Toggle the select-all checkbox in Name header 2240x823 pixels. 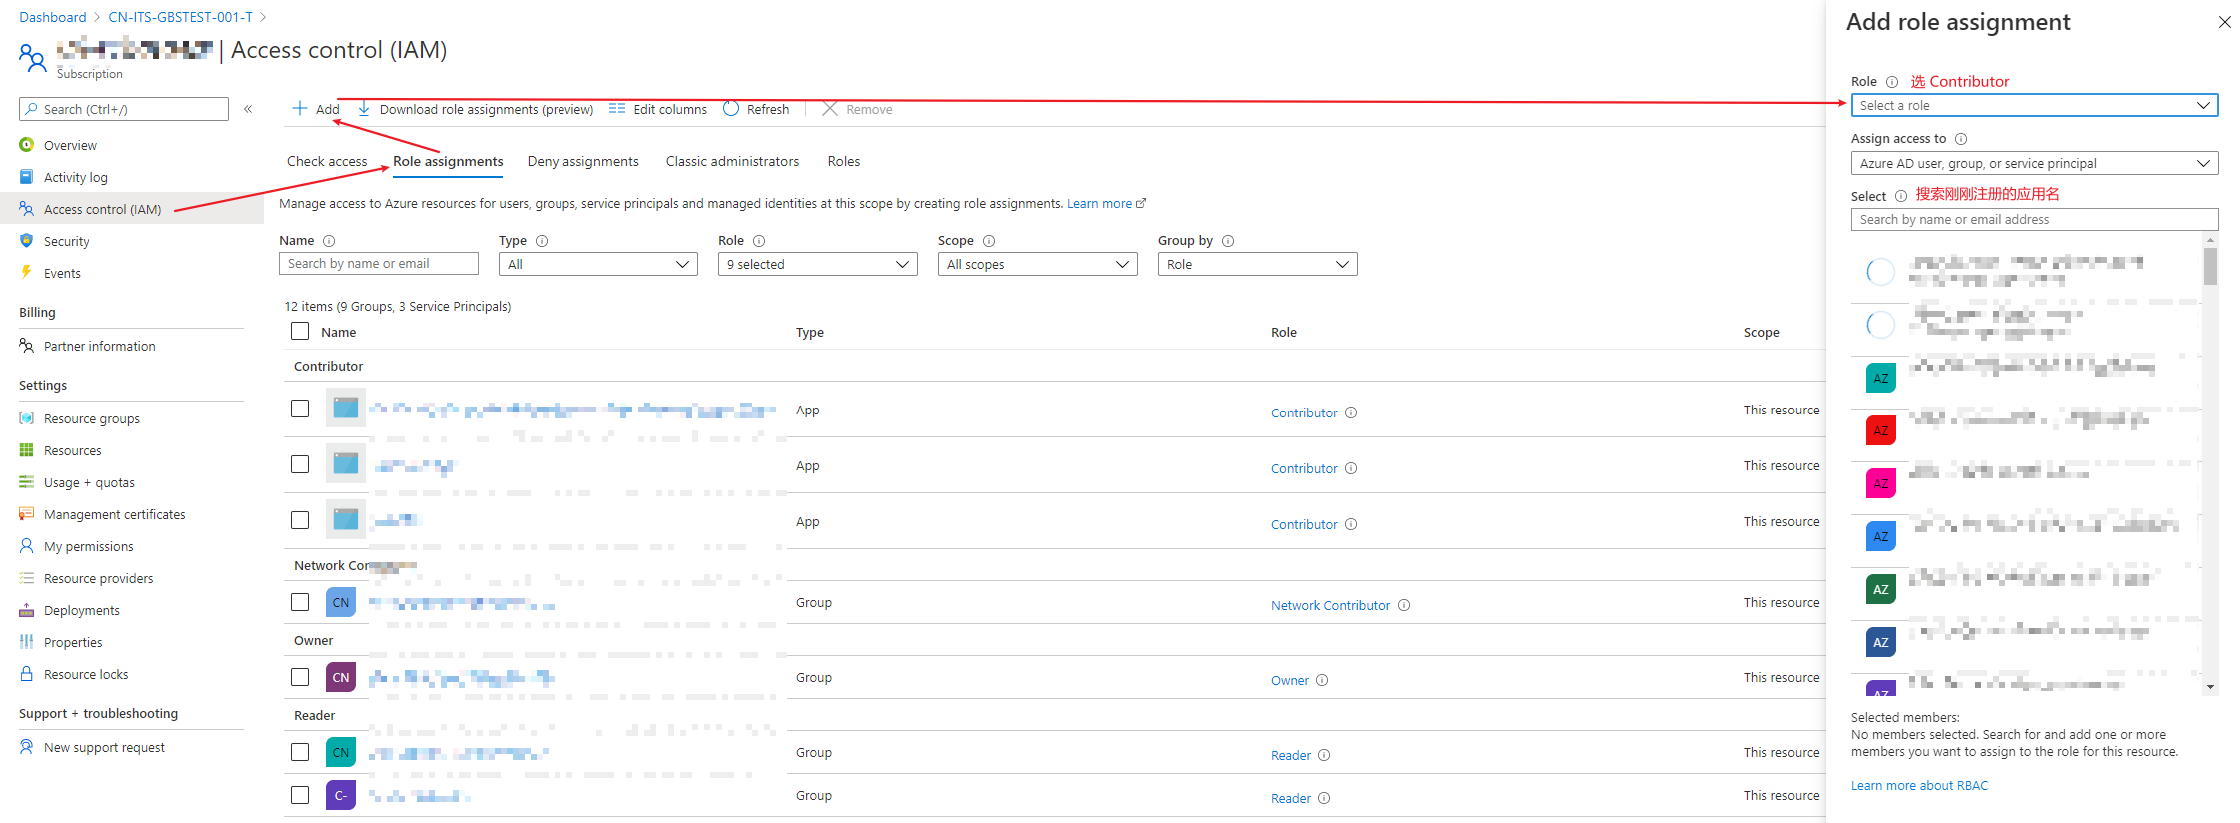pos(300,331)
